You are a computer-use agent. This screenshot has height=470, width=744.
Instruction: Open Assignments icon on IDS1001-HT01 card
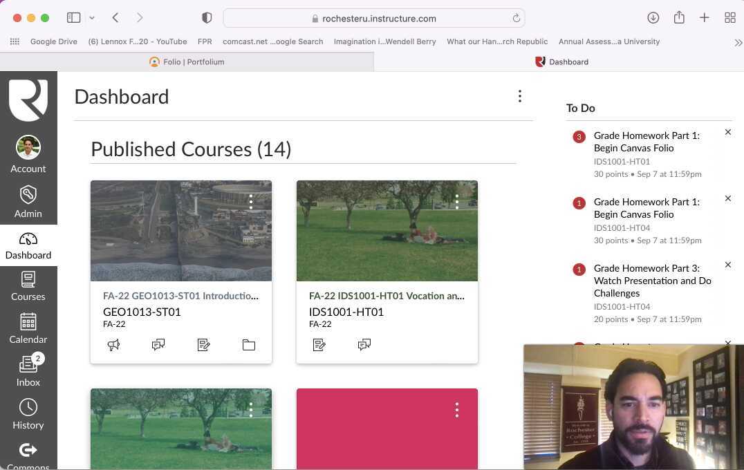point(319,344)
